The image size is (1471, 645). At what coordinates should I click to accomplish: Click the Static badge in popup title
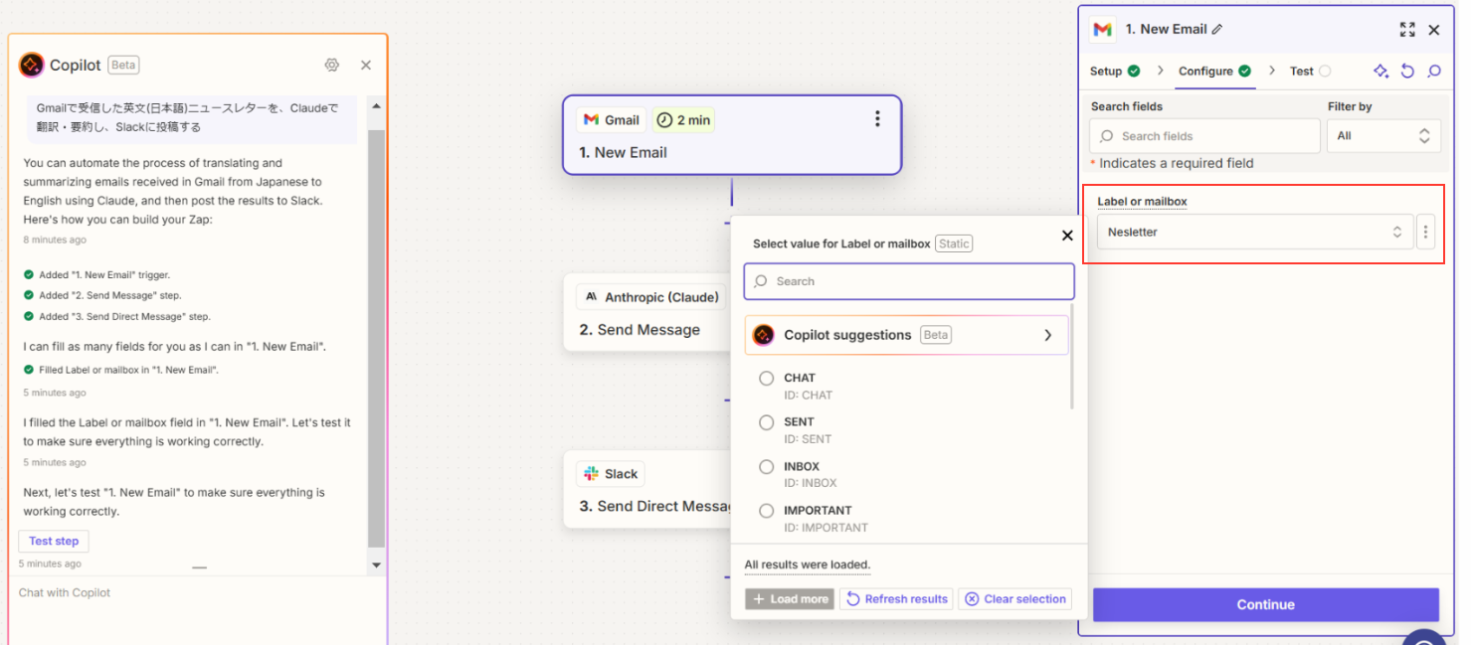[954, 243]
